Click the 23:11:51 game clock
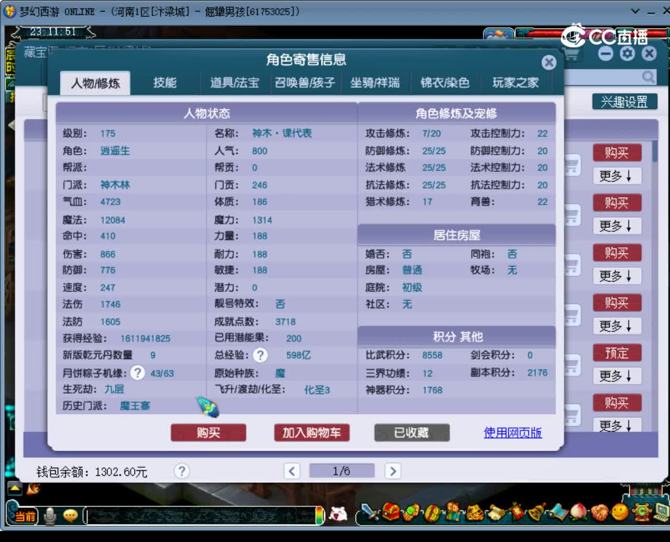This screenshot has width=670, height=542. pyautogui.click(x=52, y=31)
